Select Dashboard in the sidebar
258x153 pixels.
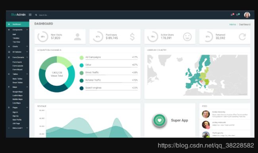point(17,24)
